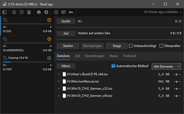Select H:\Win10_21H2_German_x32.iso file name
Image resolution: width=184 pixels, height=114 pixels.
pyautogui.click(x=90, y=89)
